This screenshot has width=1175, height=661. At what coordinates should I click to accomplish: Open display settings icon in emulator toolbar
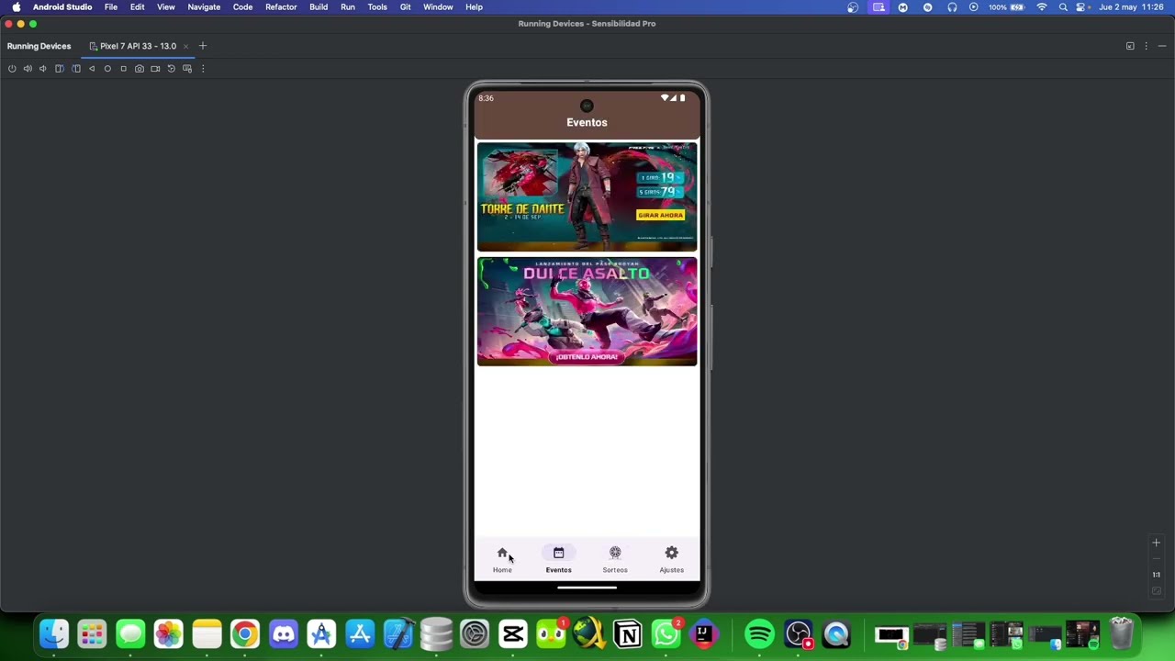click(187, 69)
